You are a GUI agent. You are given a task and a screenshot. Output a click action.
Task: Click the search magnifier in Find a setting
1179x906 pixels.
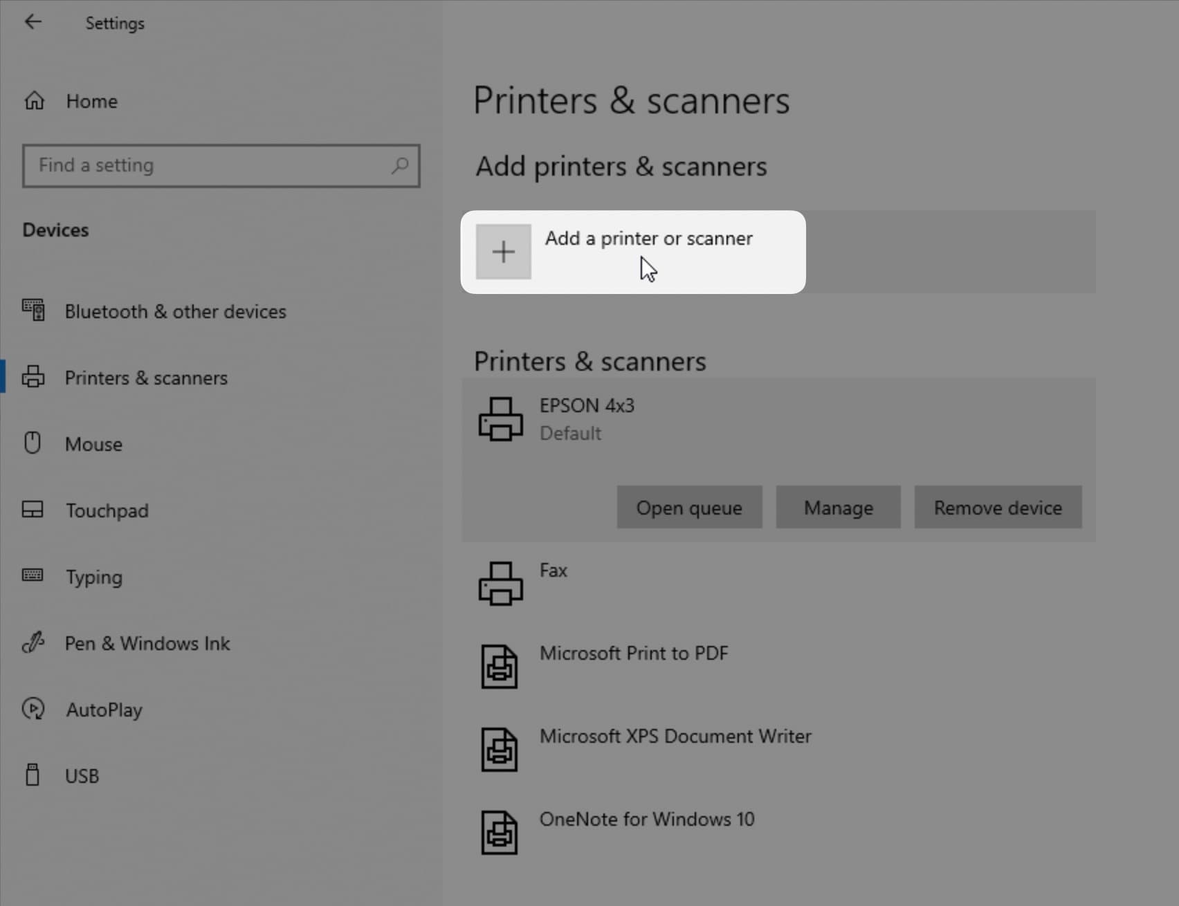[x=400, y=165]
